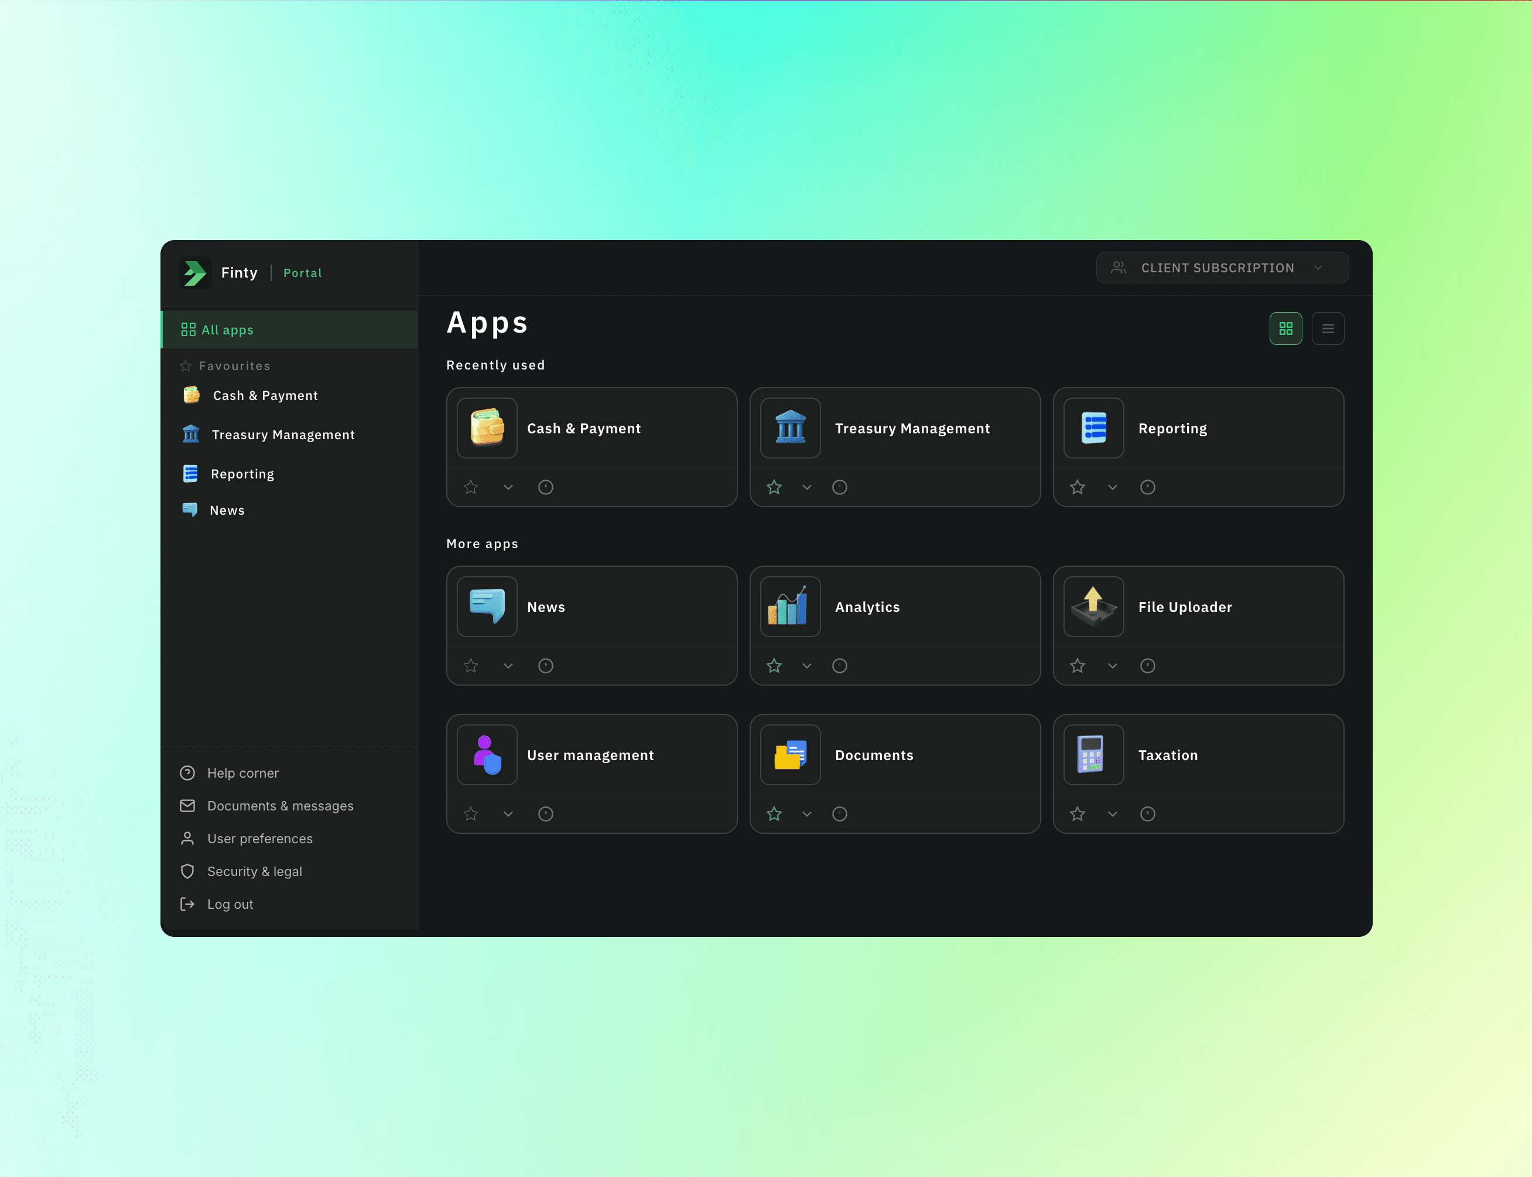The height and width of the screenshot is (1177, 1532).
Task: Click the shield icon for Security & legal
Action: (188, 871)
